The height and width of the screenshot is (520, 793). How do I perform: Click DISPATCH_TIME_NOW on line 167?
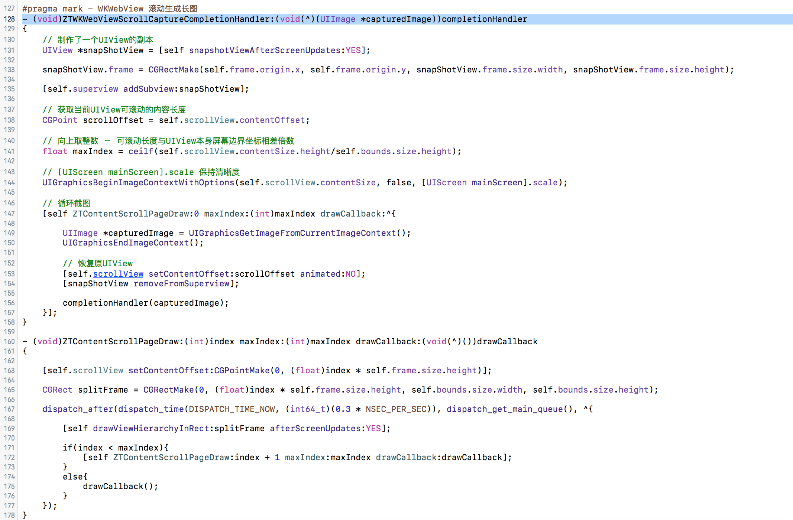[232, 409]
